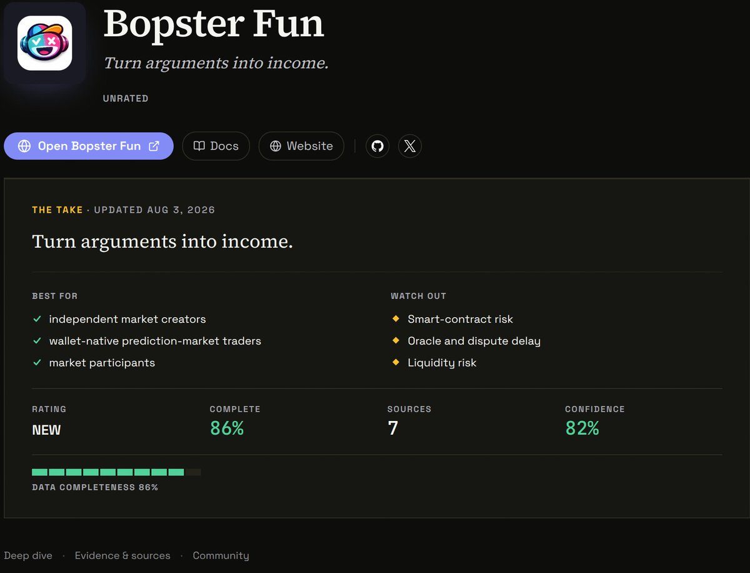
Task: Click the external link arrow icon
Action: tap(154, 146)
